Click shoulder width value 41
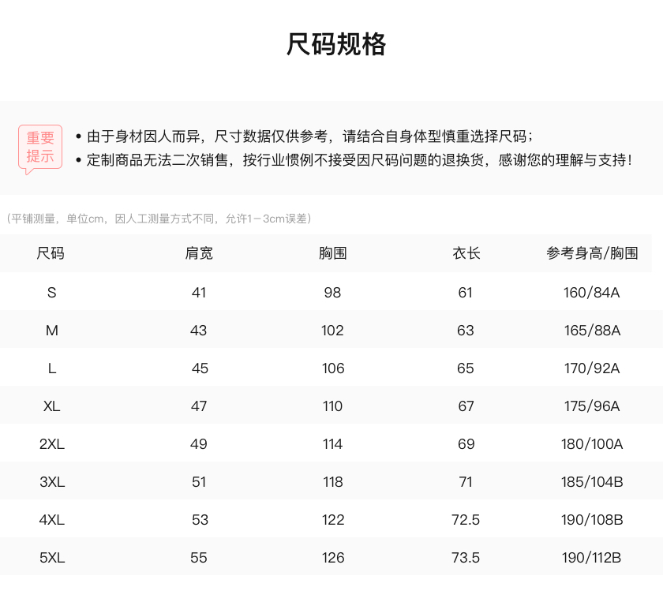Image resolution: width=663 pixels, height=602 pixels. (199, 293)
